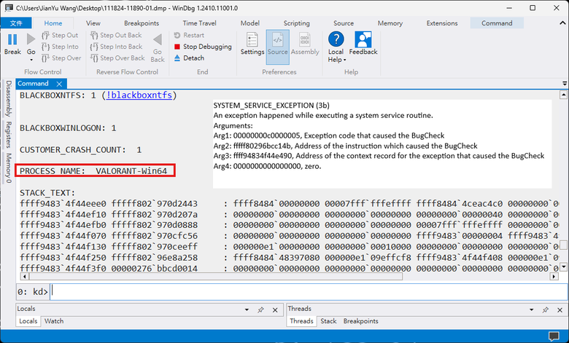Select the Locals bottom tab
Screen dimensions: 569x343
pyautogui.click(x=28, y=321)
